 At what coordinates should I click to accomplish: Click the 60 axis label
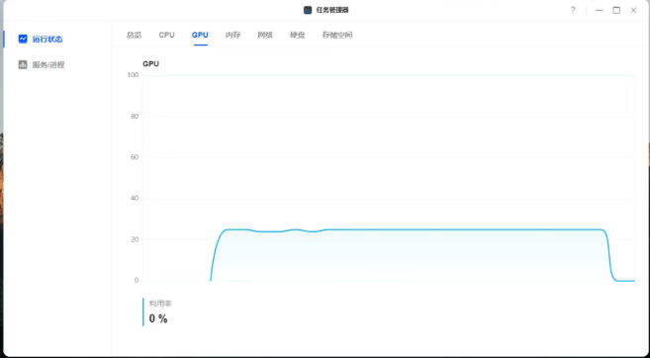coord(135,157)
